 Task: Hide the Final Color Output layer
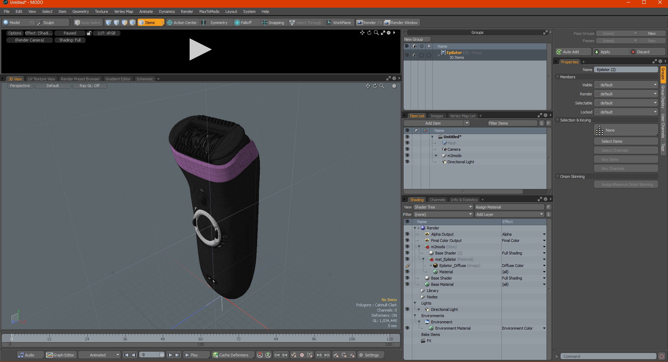point(407,241)
